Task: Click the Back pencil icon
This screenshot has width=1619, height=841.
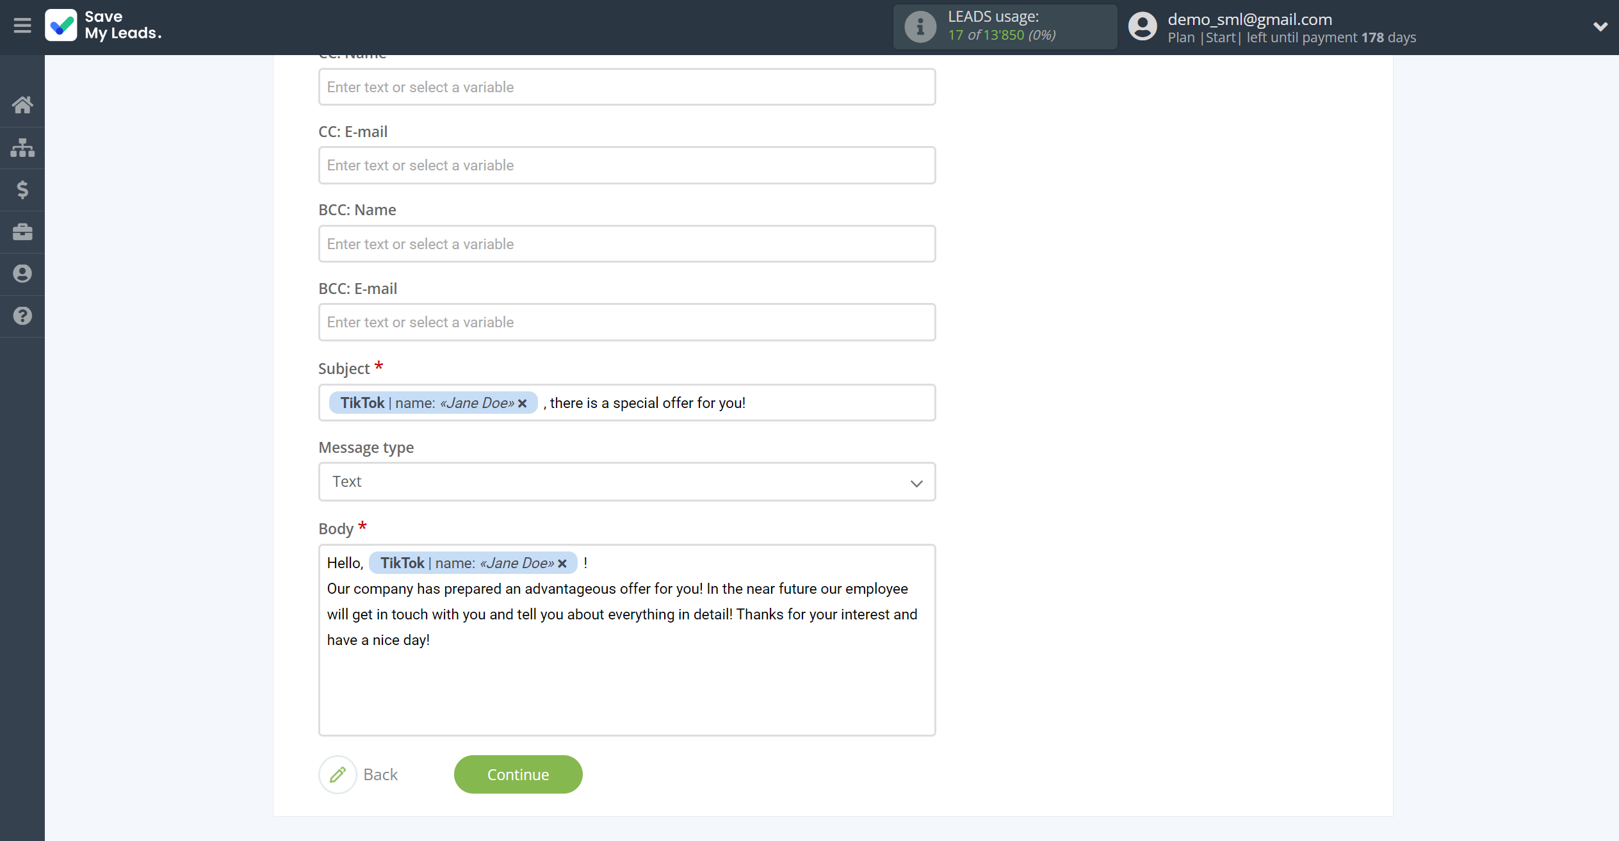Action: point(338,774)
